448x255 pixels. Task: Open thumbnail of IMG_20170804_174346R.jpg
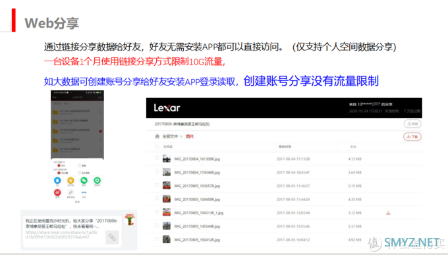pyautogui.click(x=167, y=172)
